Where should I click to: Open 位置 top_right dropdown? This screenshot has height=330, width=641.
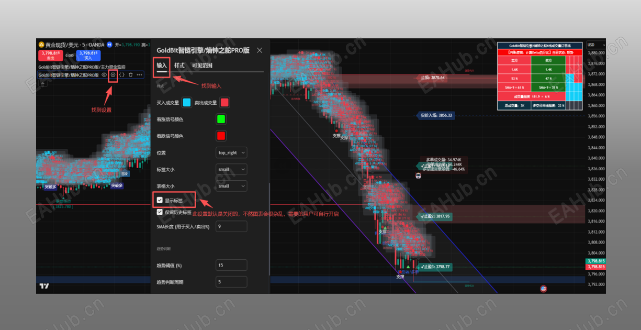231,152
